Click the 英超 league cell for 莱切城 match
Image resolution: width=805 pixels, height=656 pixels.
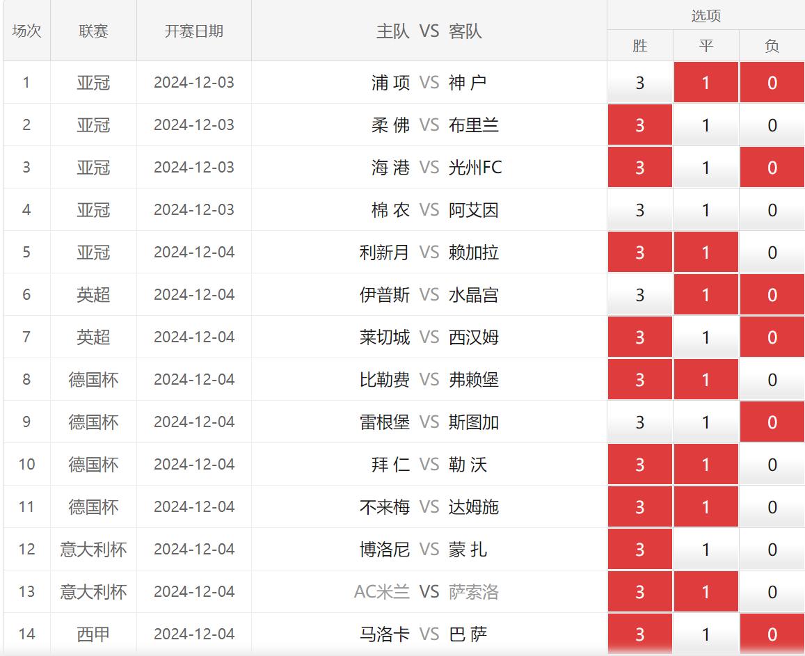[93, 337]
